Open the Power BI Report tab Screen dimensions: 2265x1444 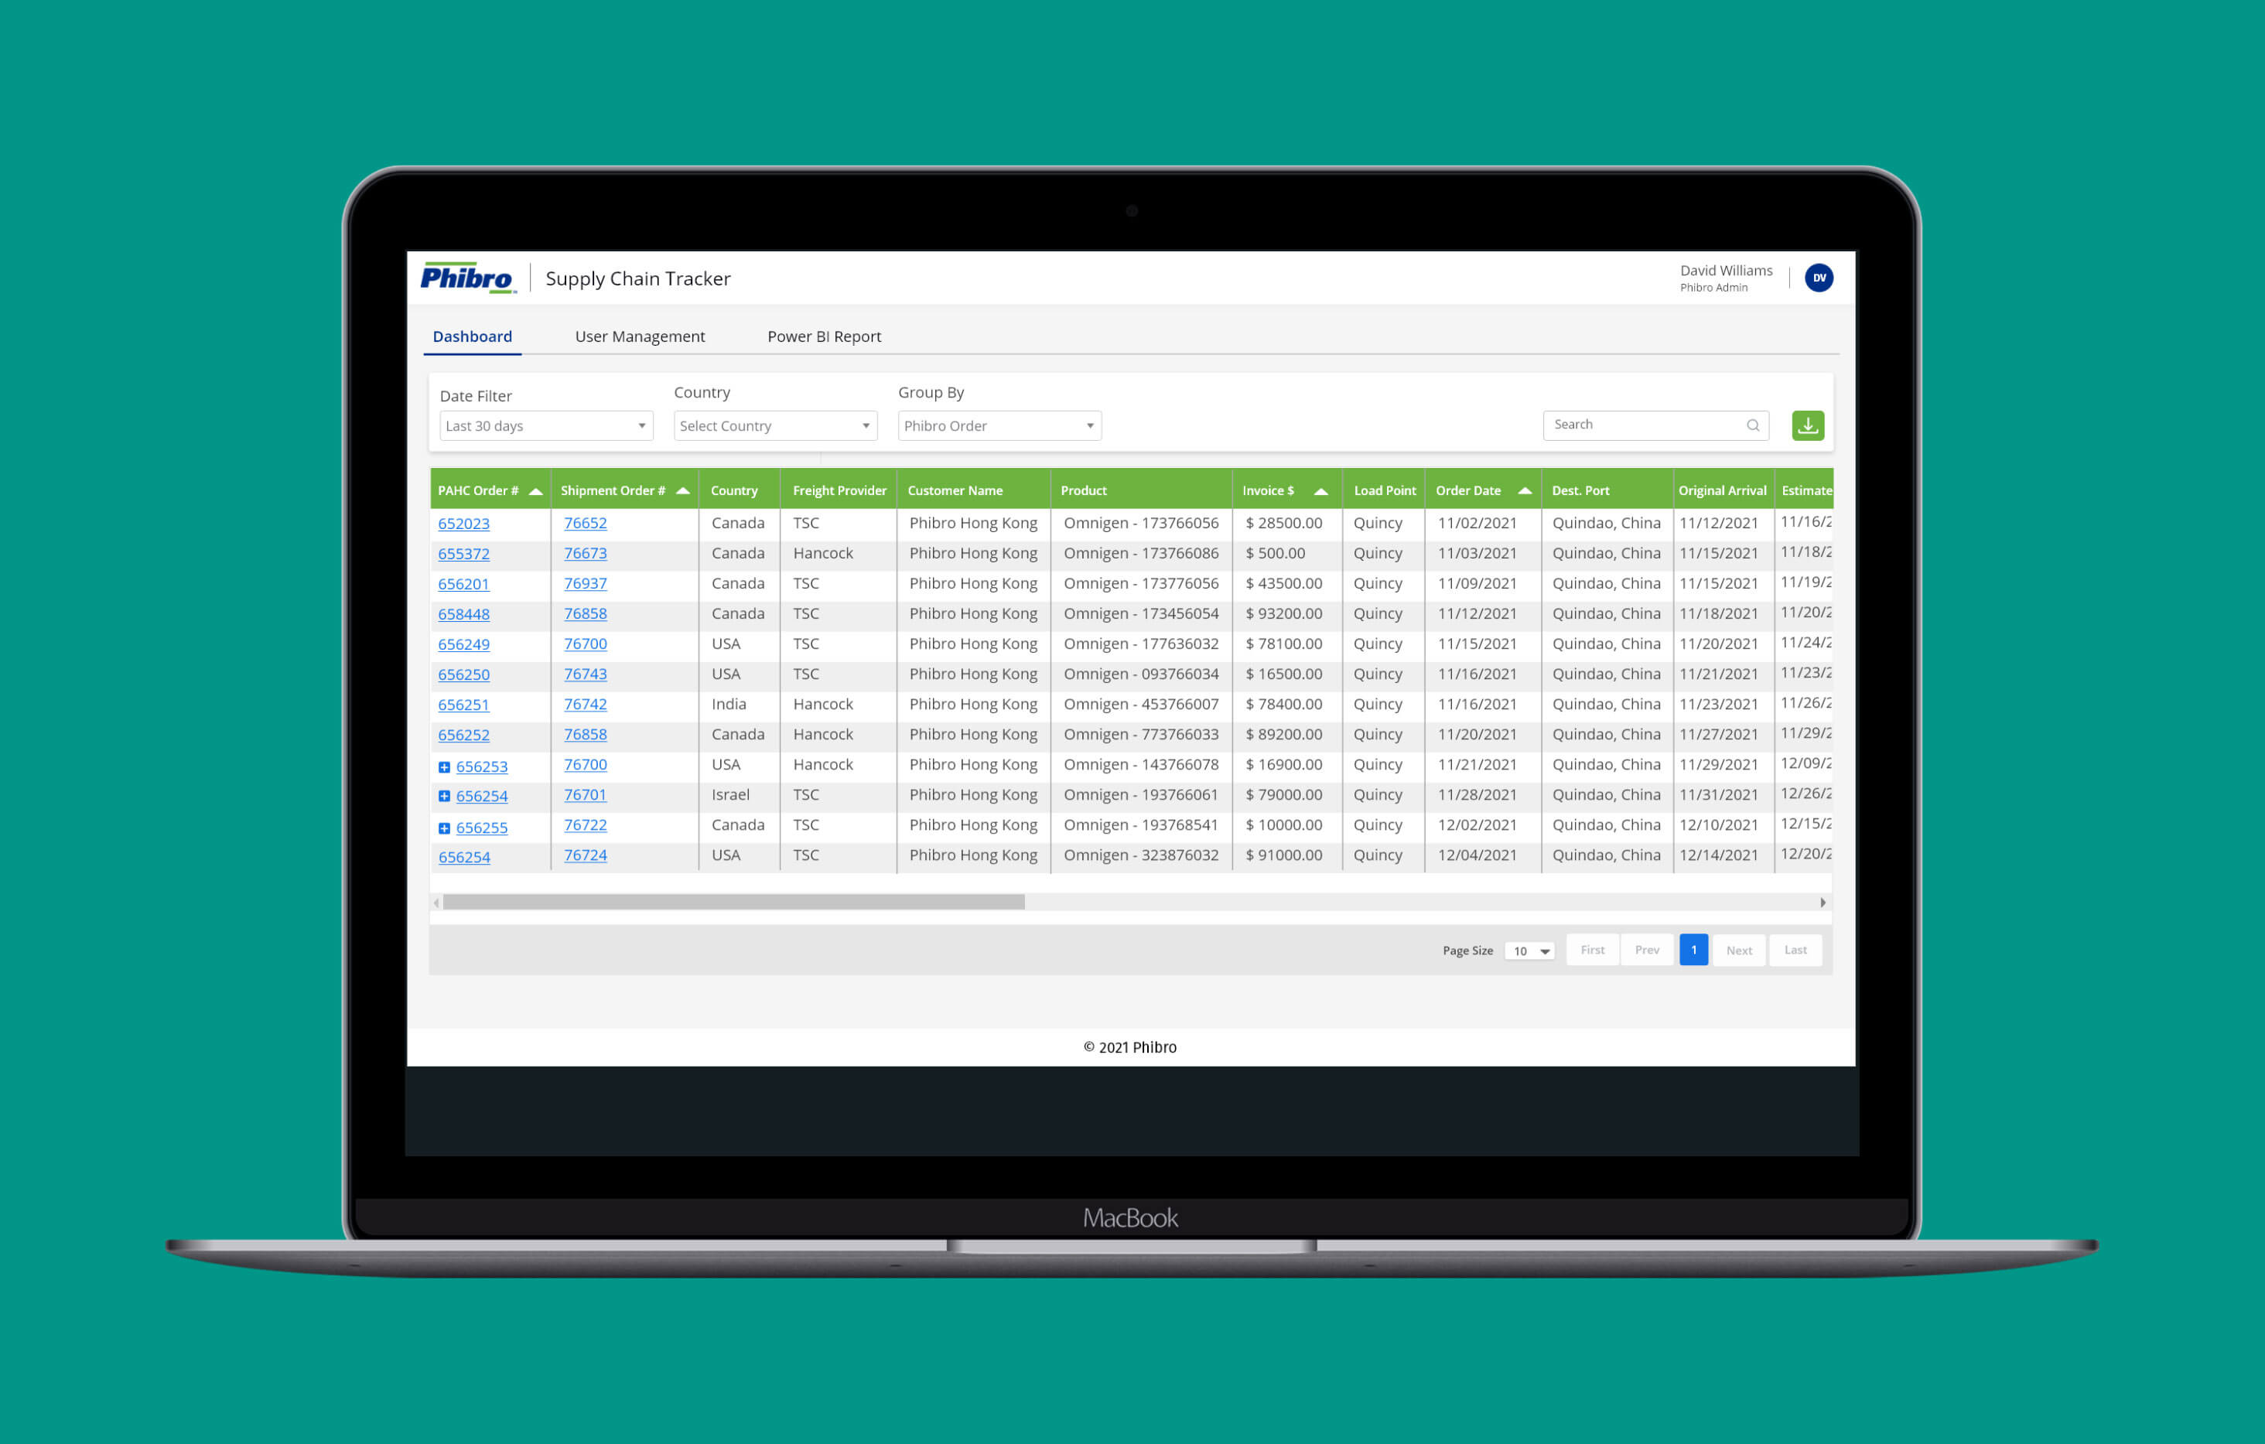(x=824, y=336)
